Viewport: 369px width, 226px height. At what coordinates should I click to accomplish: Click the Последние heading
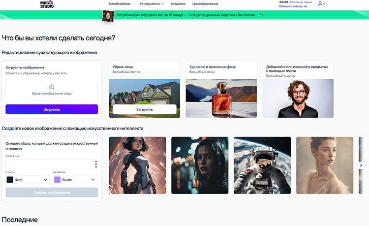[x=20, y=220]
